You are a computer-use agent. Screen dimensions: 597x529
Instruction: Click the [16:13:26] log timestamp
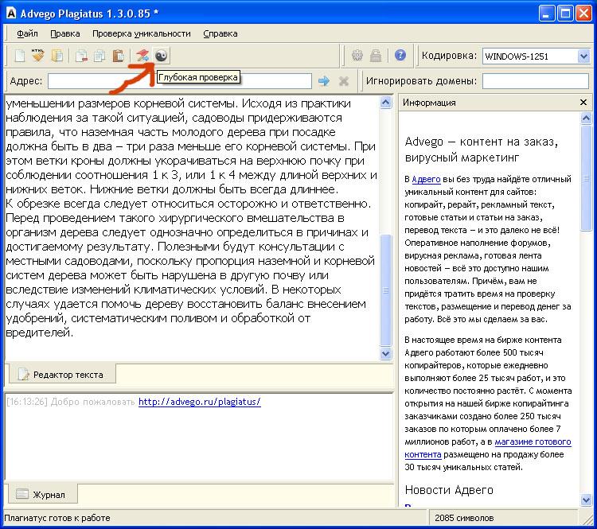tap(26, 402)
